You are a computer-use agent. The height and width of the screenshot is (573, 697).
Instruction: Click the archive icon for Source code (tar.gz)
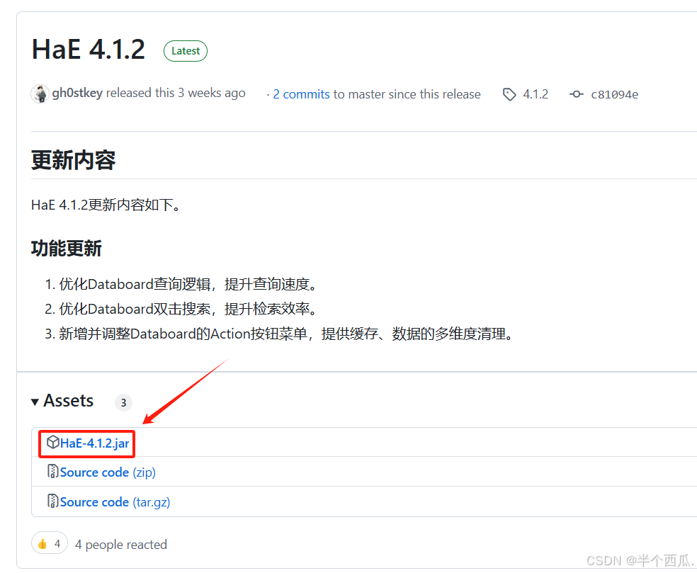click(x=53, y=501)
